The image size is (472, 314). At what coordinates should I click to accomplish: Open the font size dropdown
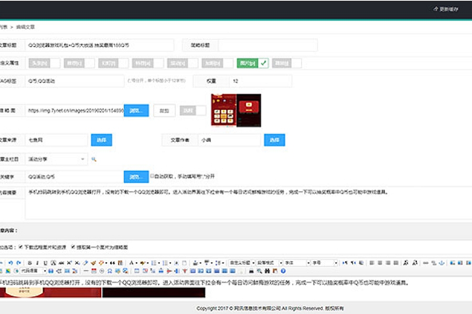[325, 263]
